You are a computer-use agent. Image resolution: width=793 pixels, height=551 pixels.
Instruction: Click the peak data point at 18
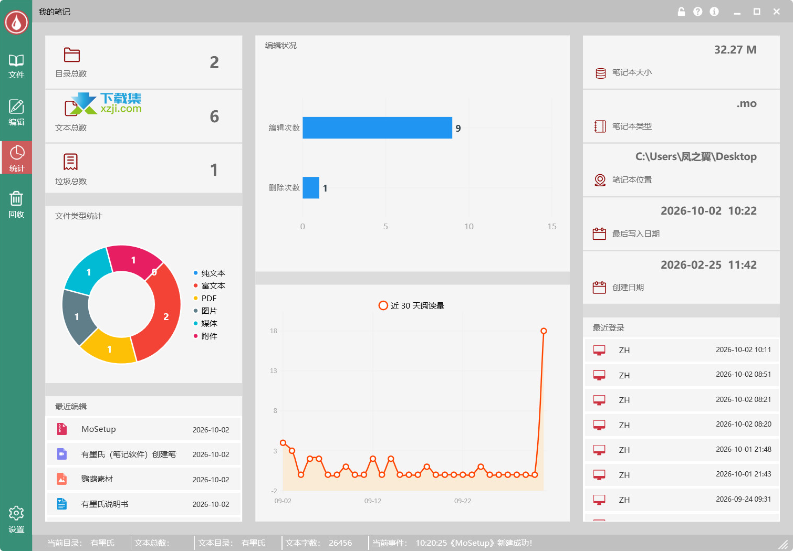point(544,331)
